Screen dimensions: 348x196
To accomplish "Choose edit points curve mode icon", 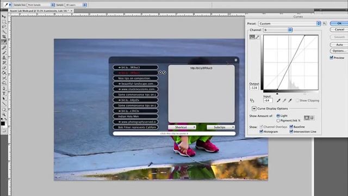I will (x=252, y=37).
